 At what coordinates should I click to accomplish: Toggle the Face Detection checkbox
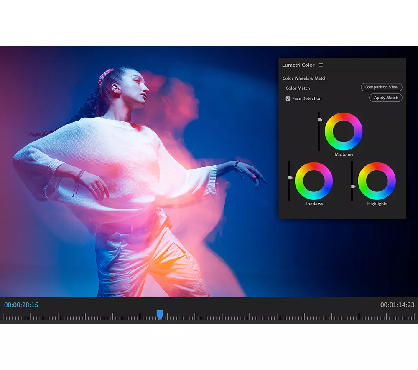click(288, 98)
